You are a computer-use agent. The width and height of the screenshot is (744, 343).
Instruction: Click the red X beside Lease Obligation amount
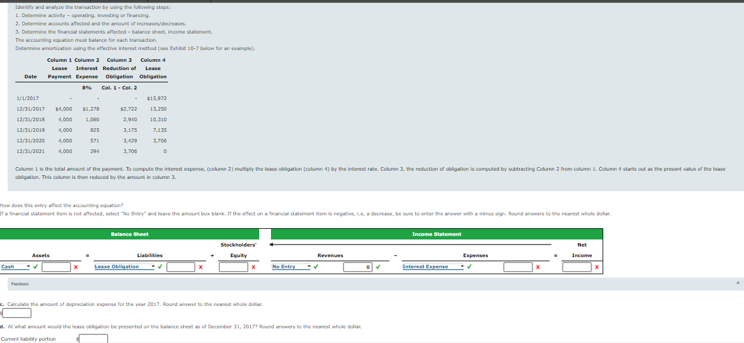pyautogui.click(x=200, y=267)
